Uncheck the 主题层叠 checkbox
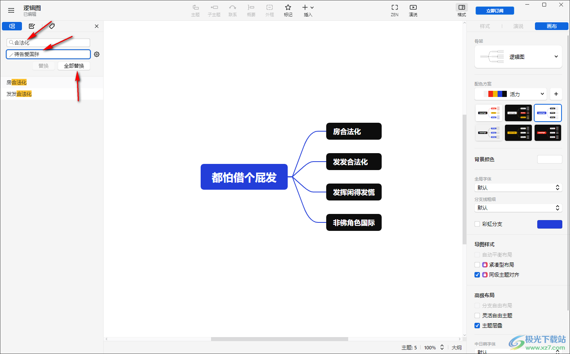Screen dimensions: 570x354 (477, 326)
